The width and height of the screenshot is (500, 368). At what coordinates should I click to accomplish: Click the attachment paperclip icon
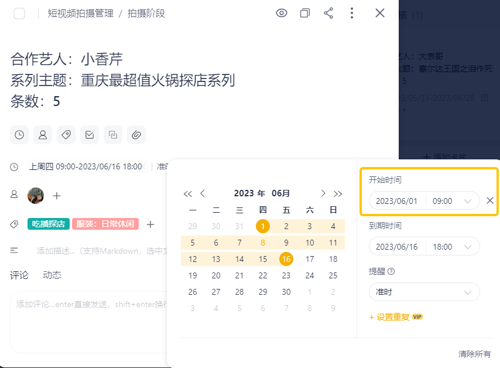click(x=136, y=135)
